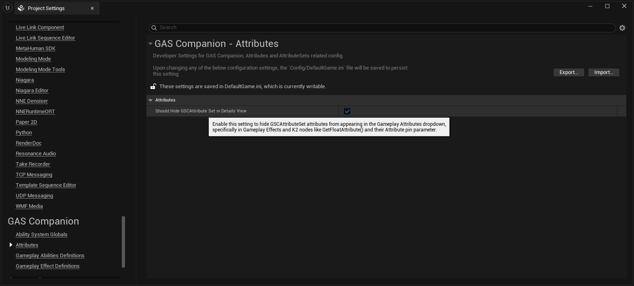Open Resonance Audio settings
This screenshot has width=634, height=286.
tap(36, 153)
